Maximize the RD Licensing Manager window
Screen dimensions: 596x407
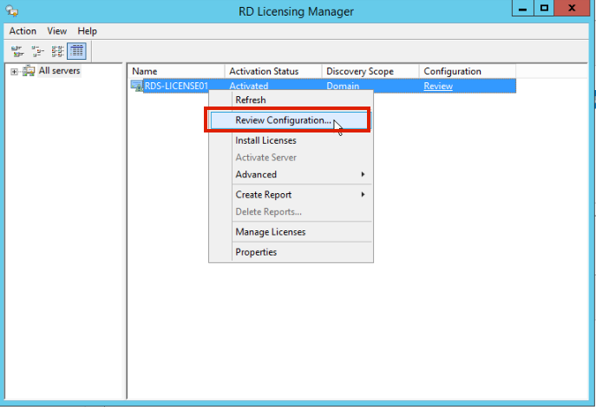(x=544, y=8)
